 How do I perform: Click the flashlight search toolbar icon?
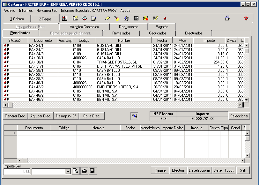pos(117,18)
